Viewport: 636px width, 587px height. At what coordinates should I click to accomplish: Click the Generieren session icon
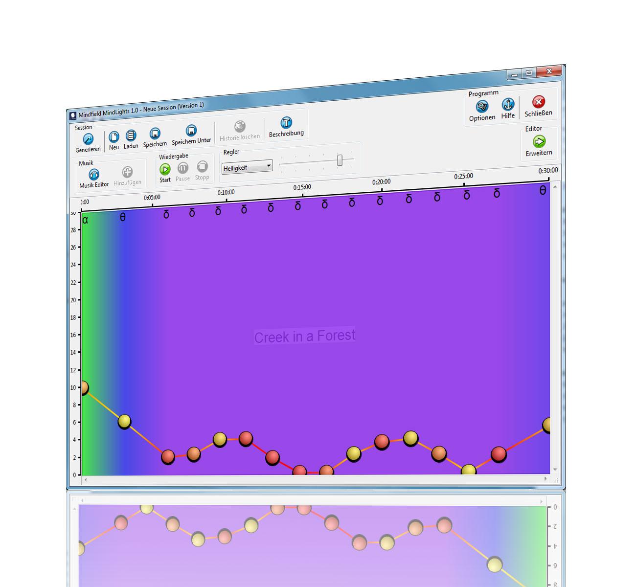(x=88, y=139)
